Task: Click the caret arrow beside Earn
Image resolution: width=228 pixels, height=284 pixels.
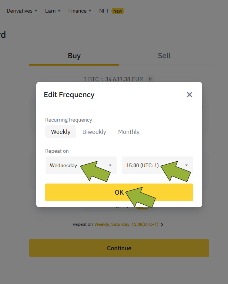Action: coord(59,11)
